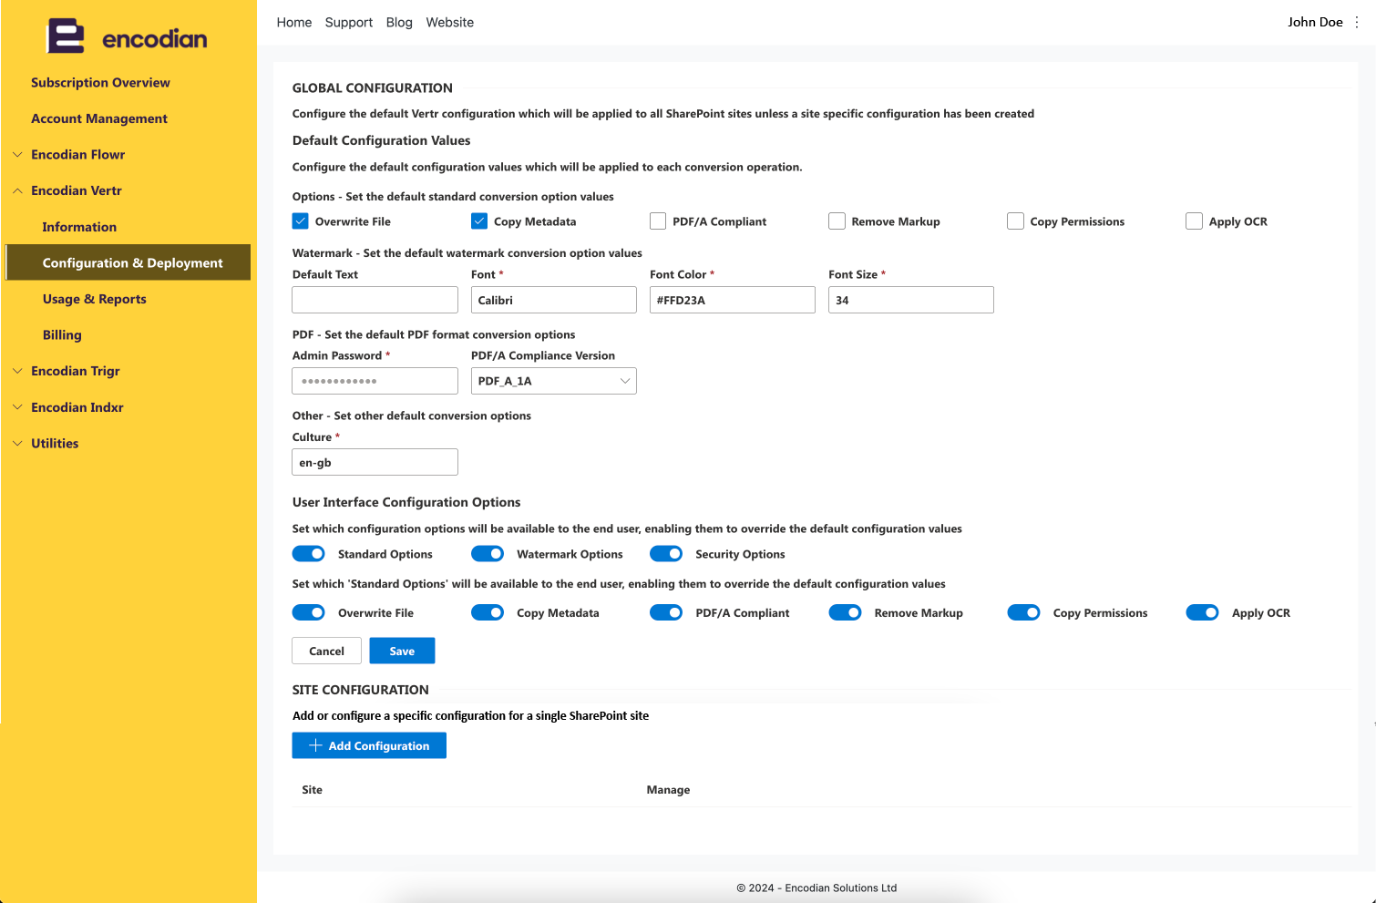Click the GLOBAL CONFIGURATION heading
The image size is (1376, 903).
373,88
